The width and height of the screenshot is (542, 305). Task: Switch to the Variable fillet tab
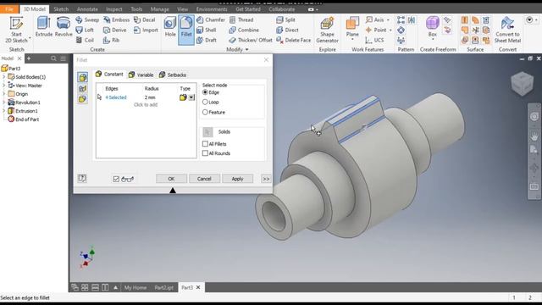[141, 75]
